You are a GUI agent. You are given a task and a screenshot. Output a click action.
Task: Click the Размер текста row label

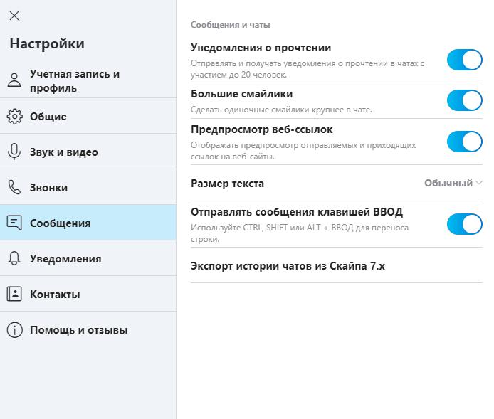click(227, 184)
